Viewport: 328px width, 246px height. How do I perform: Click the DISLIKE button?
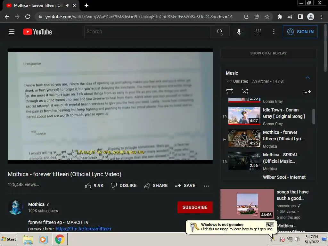click(x=124, y=185)
